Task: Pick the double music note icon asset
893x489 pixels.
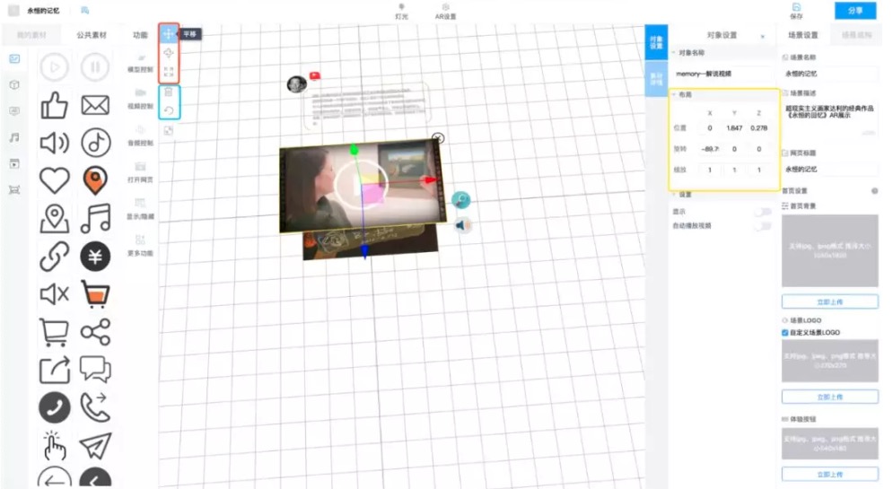Action: pos(95,219)
